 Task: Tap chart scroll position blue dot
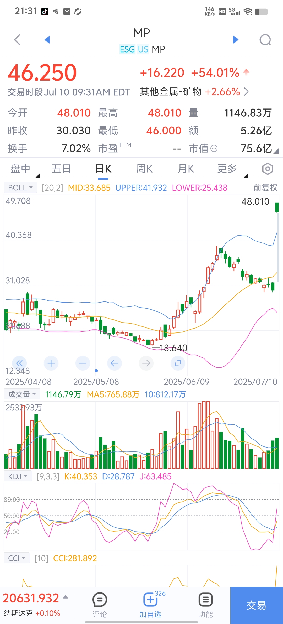[96, 371]
